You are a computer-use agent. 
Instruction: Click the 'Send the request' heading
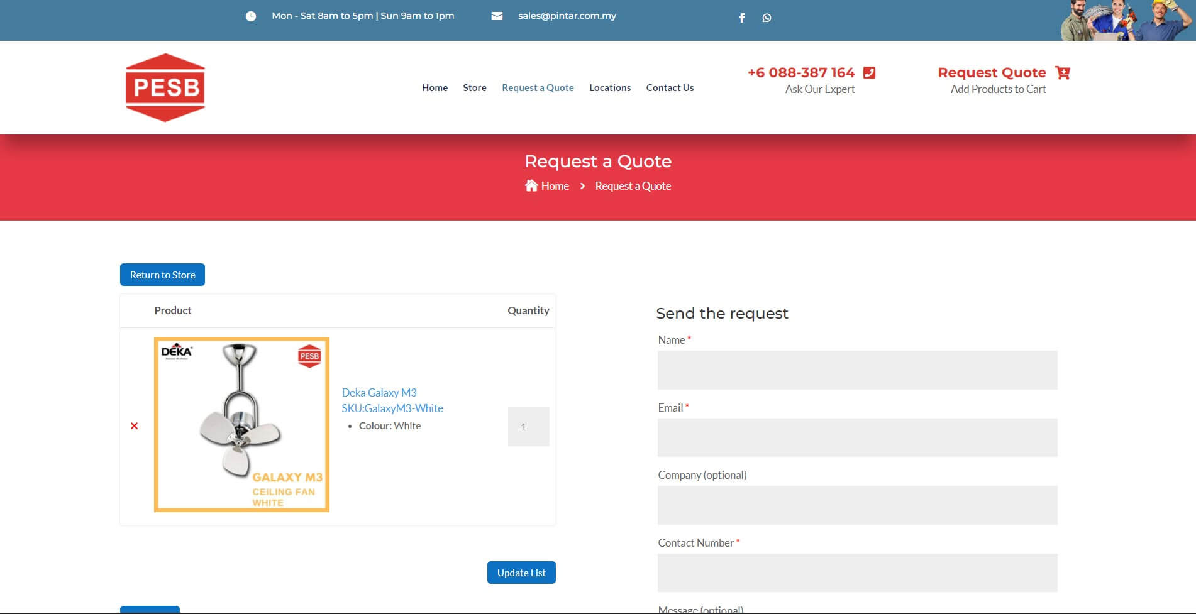[x=722, y=314]
